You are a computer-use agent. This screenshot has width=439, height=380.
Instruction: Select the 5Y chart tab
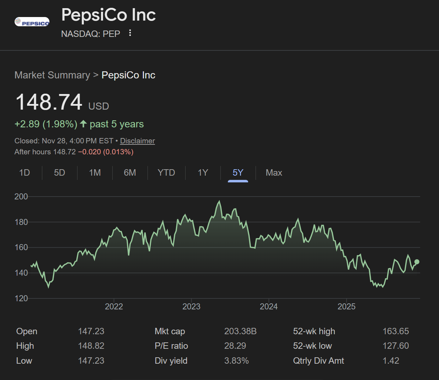[x=238, y=173]
